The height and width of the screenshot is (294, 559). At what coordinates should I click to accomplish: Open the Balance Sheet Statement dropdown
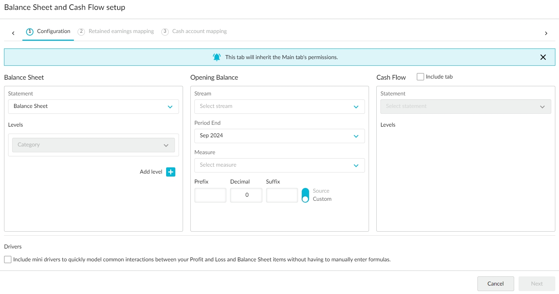pyautogui.click(x=93, y=106)
